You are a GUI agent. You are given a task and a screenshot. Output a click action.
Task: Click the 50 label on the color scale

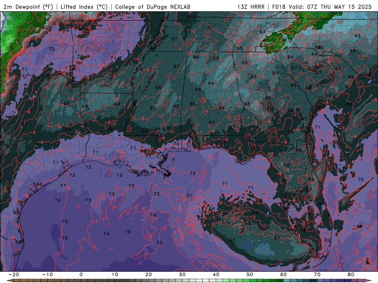click(x=250, y=275)
